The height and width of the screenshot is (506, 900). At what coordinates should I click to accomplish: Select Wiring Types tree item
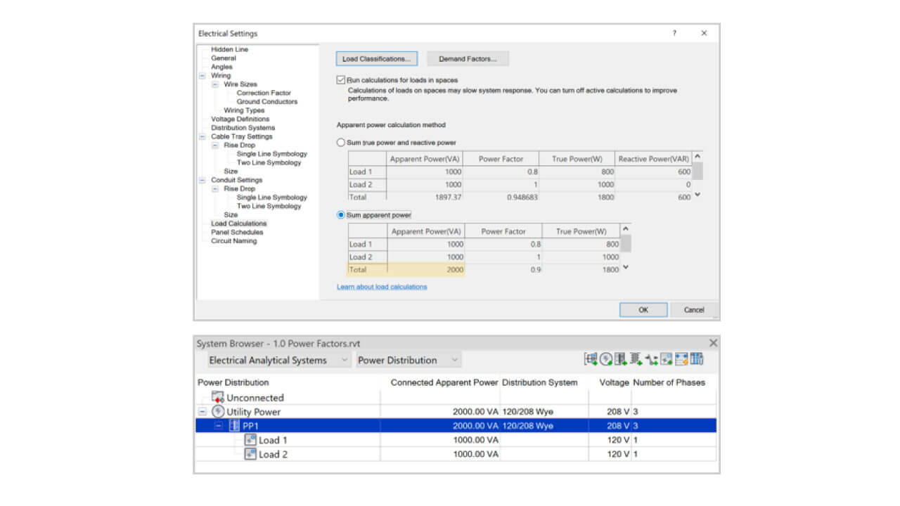coord(244,110)
